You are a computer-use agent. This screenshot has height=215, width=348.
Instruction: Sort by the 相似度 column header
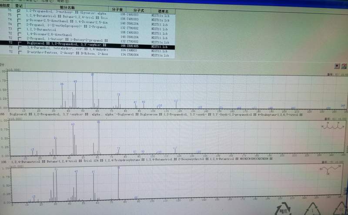[x=5, y=5]
